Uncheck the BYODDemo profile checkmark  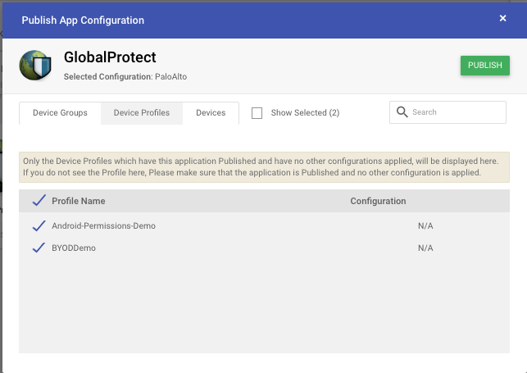click(39, 248)
